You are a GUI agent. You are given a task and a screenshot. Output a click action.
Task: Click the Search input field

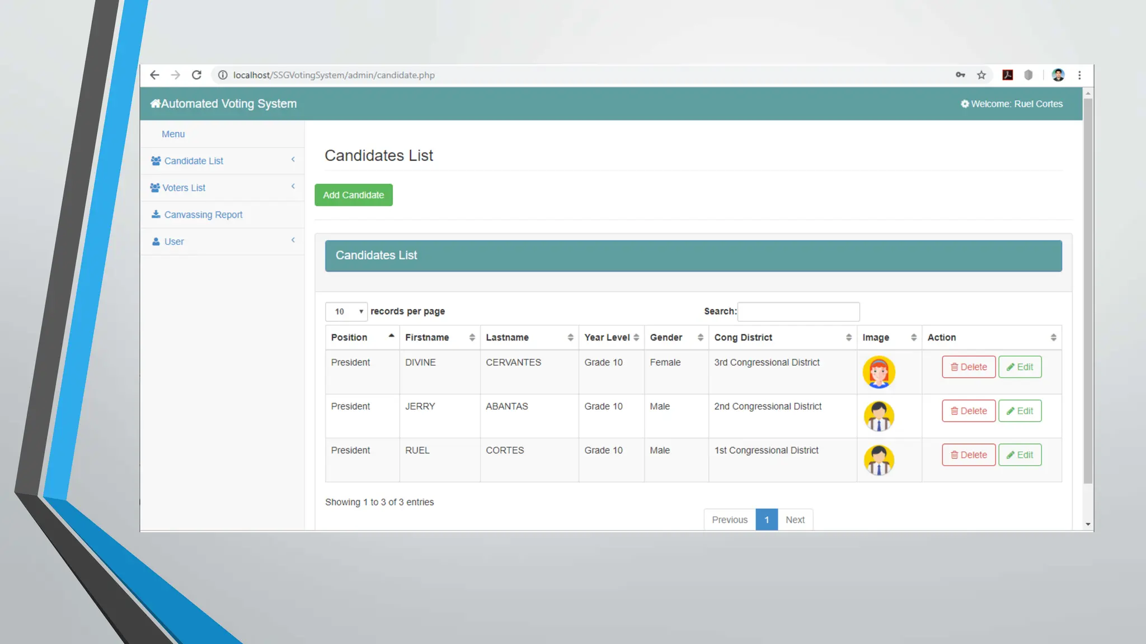tap(798, 312)
